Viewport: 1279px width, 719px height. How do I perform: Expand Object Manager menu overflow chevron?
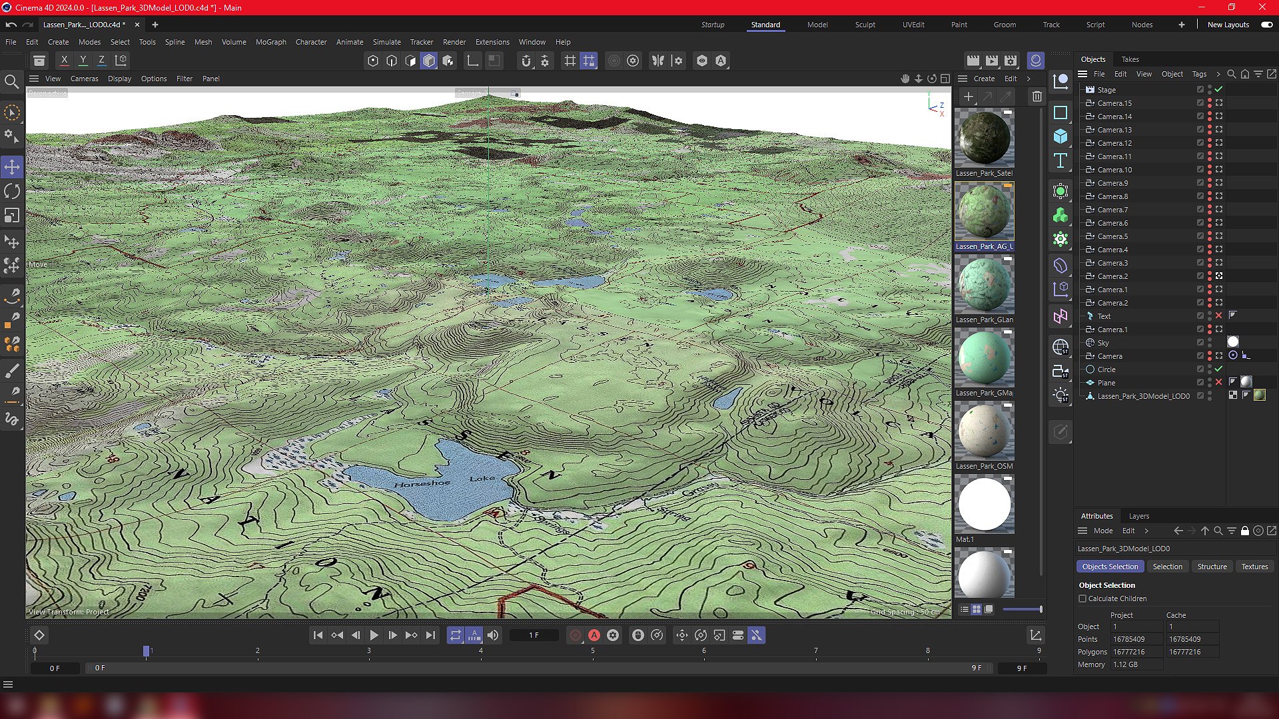pos(1218,74)
